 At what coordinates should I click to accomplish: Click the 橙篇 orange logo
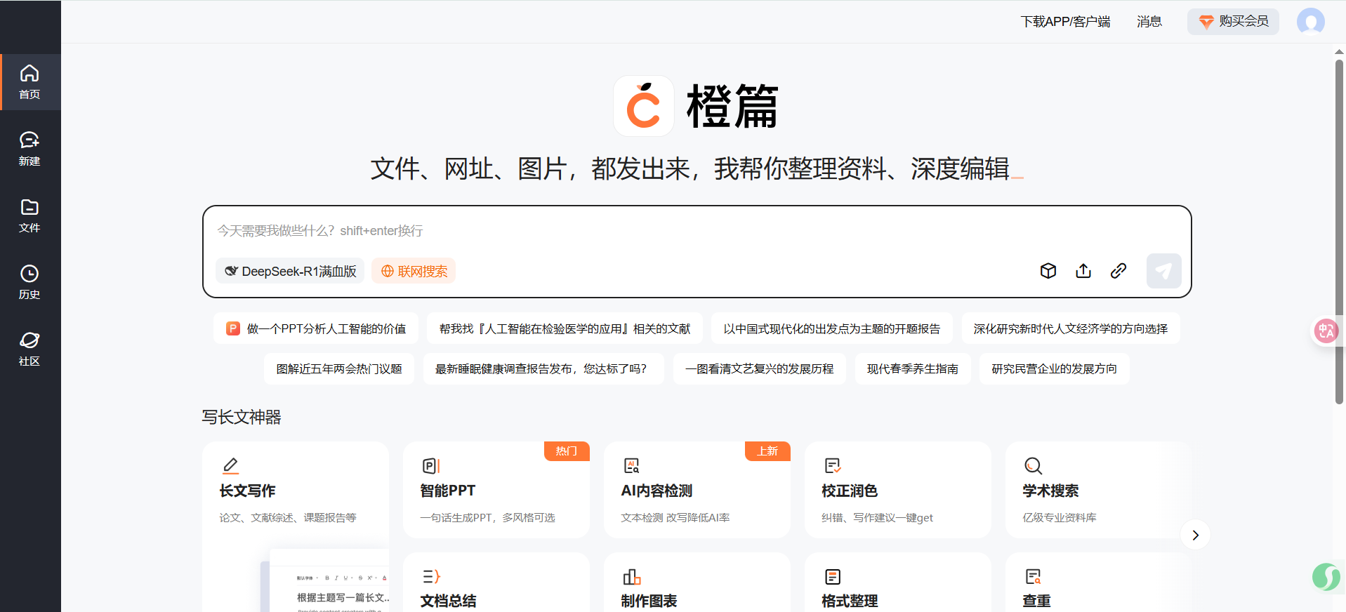click(x=644, y=106)
